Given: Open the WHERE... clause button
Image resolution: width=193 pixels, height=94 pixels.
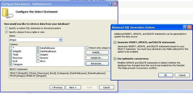Looking at the screenshot, I should pos(97,52).
